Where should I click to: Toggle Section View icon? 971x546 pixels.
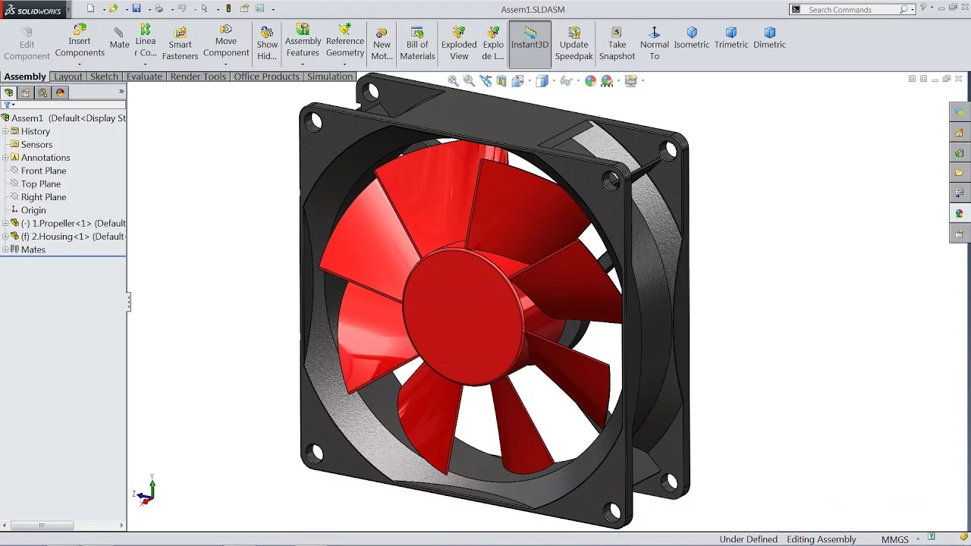pos(501,80)
